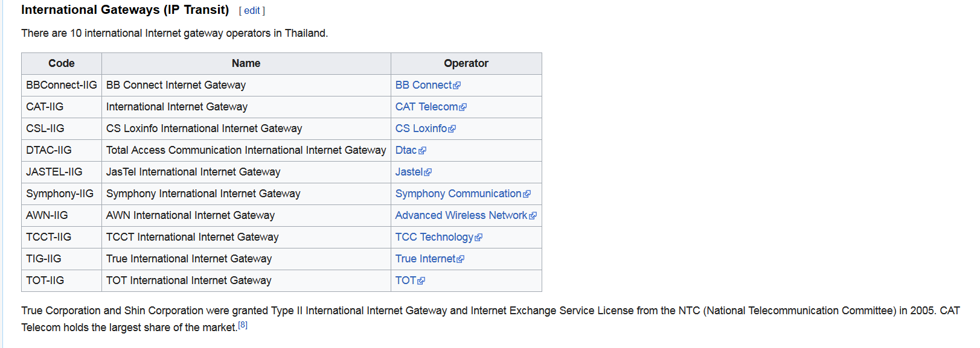This screenshot has height=348, width=980.
Task: Click the International Internet Gateway name for CAT-IIG
Action: [246, 107]
